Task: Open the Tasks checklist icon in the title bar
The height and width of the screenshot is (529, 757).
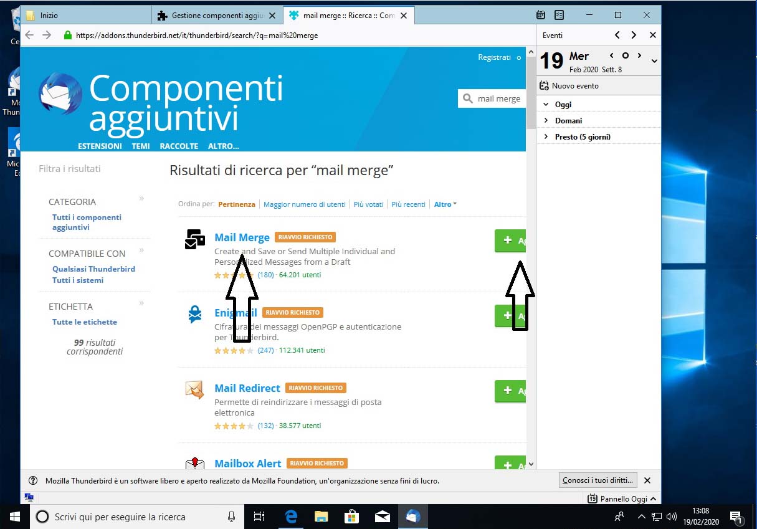Action: click(559, 15)
